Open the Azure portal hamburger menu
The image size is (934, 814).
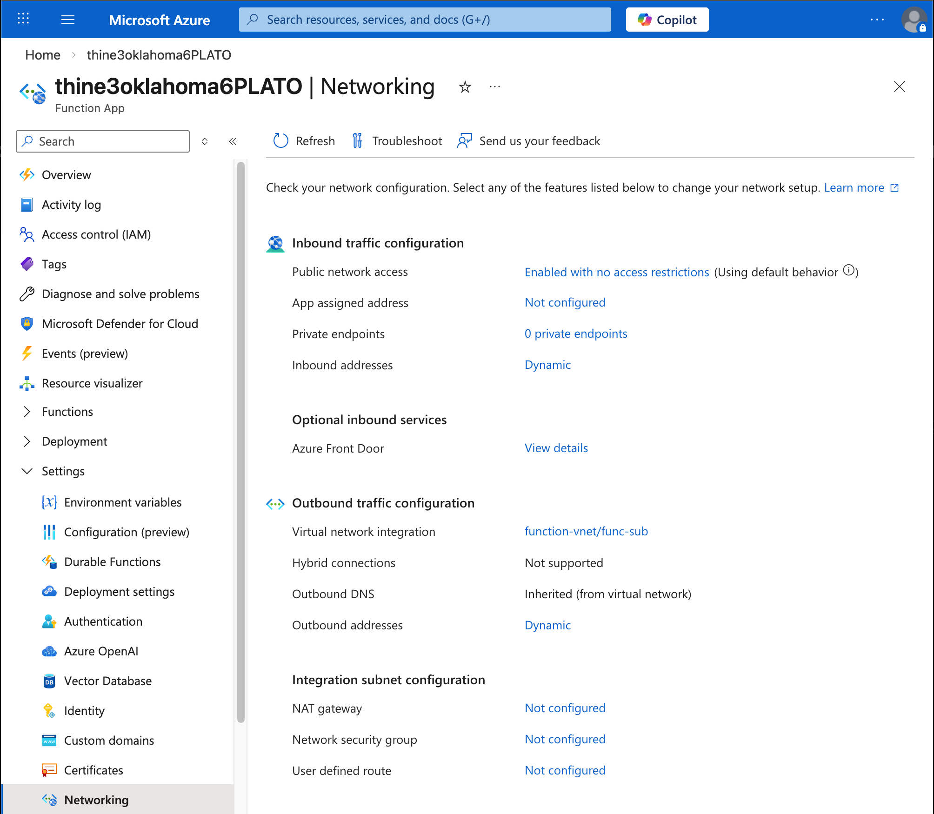click(68, 20)
